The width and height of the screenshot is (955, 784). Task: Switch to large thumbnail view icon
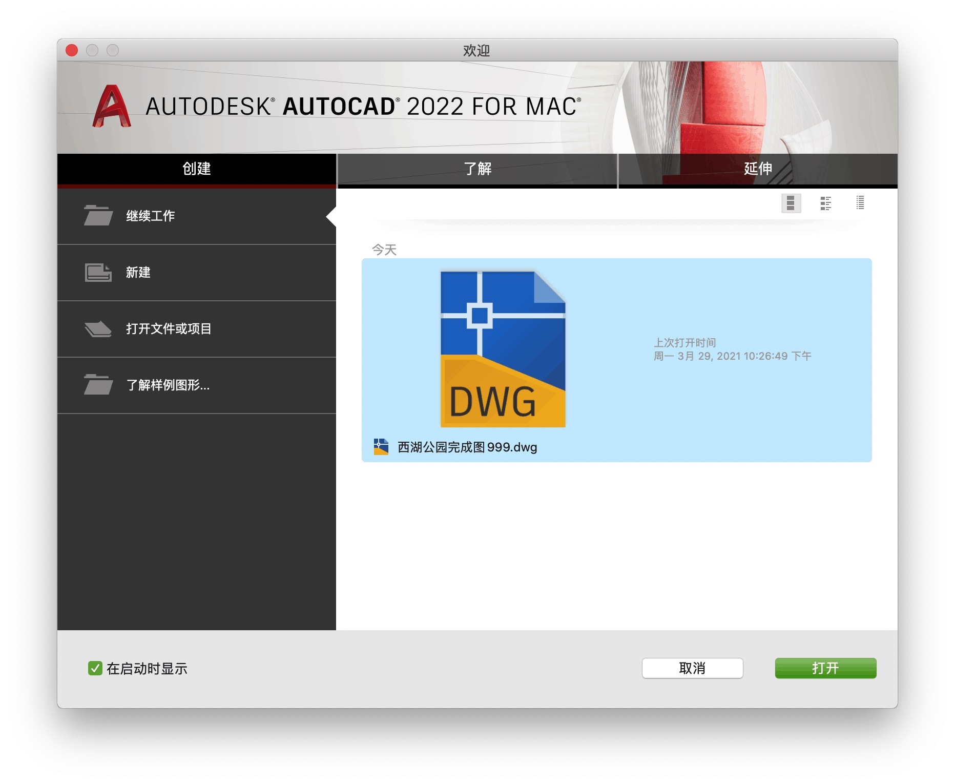click(791, 203)
